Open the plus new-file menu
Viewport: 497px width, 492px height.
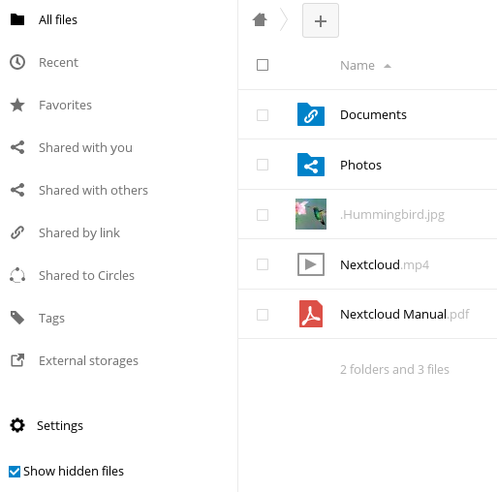[321, 20]
